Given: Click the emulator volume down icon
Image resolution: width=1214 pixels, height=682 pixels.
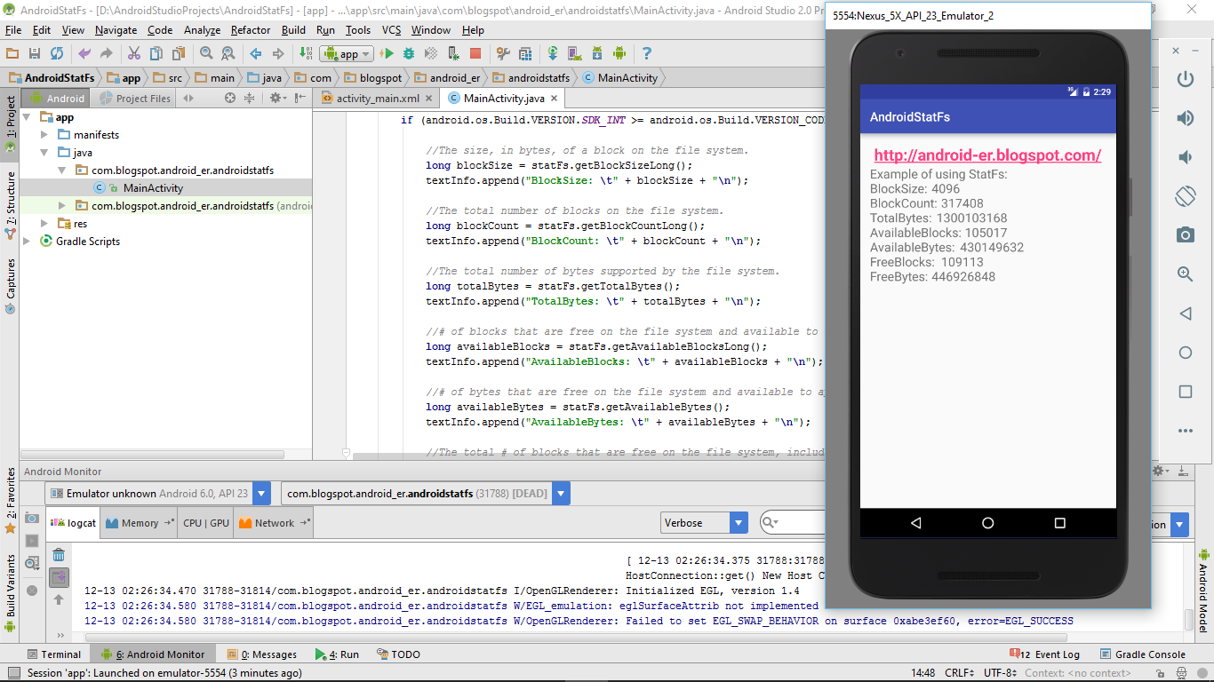Looking at the screenshot, I should click(x=1185, y=157).
